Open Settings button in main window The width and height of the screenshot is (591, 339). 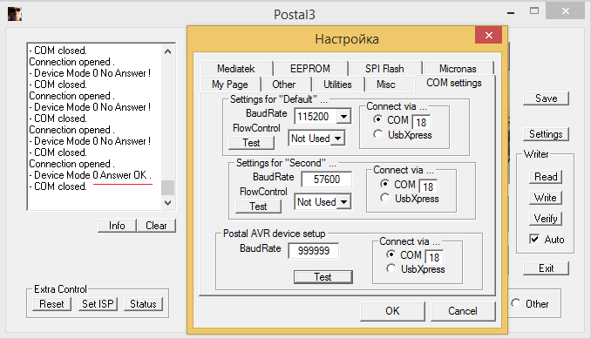tap(547, 134)
